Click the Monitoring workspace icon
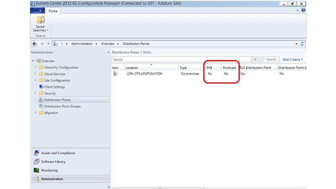336x189 pixels. [x=36, y=170]
